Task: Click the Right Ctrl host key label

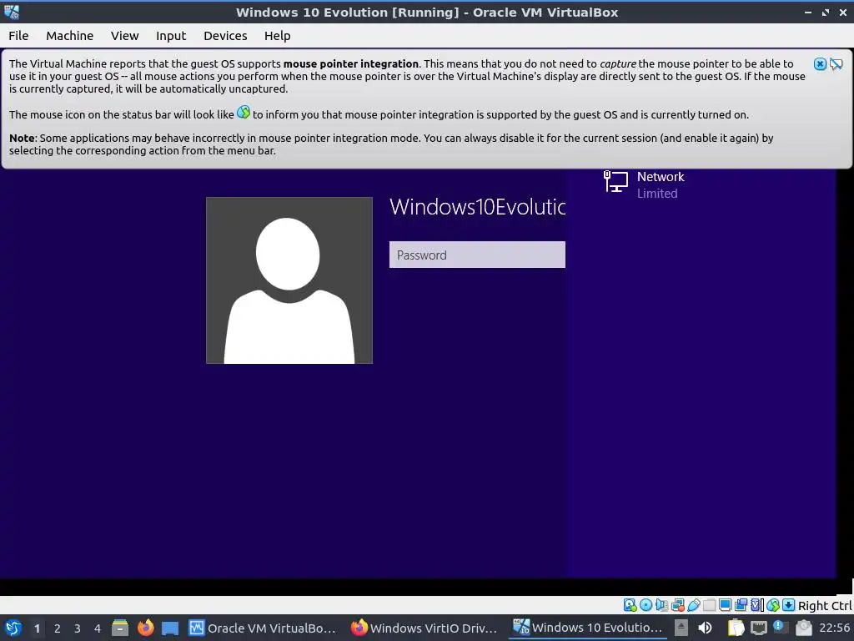Action: (x=825, y=606)
